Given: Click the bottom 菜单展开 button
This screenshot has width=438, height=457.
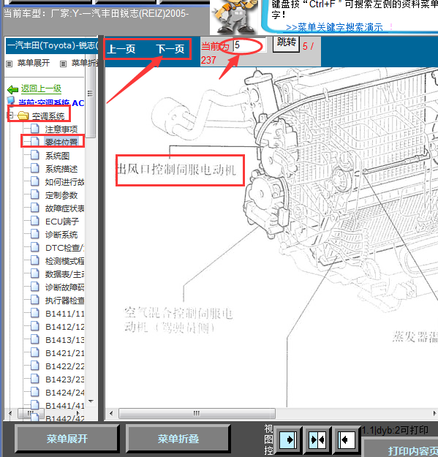Looking at the screenshot, I should (x=67, y=439).
